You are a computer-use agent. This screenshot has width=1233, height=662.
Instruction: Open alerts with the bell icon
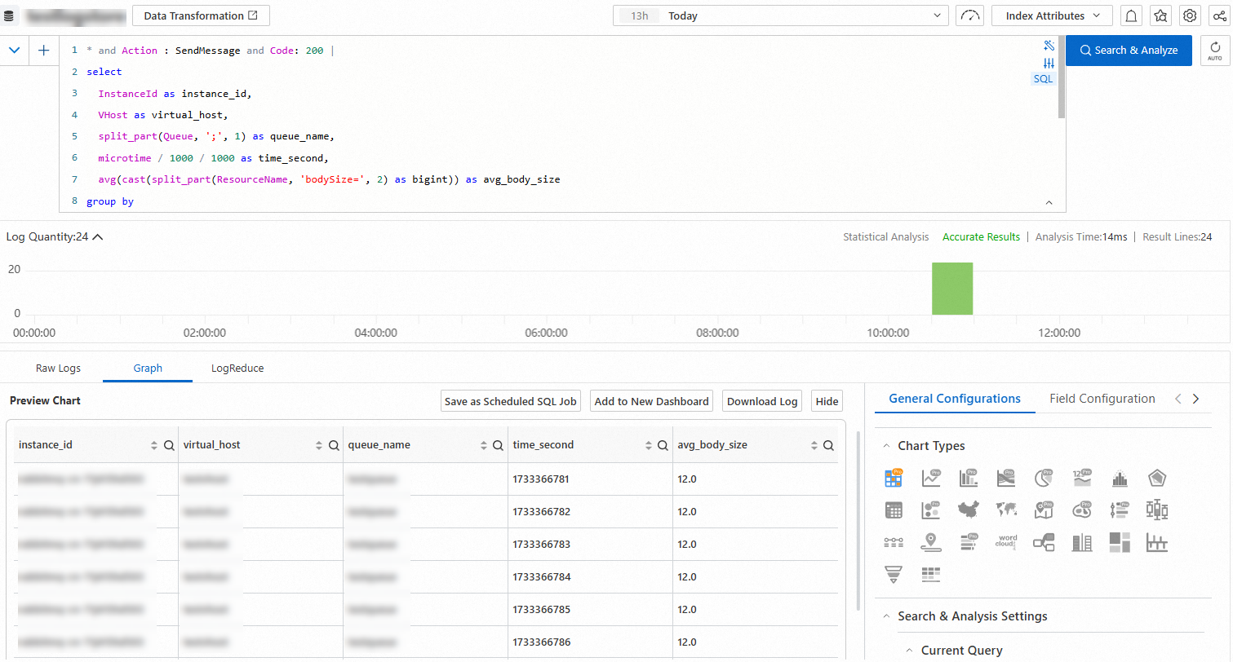tap(1131, 15)
